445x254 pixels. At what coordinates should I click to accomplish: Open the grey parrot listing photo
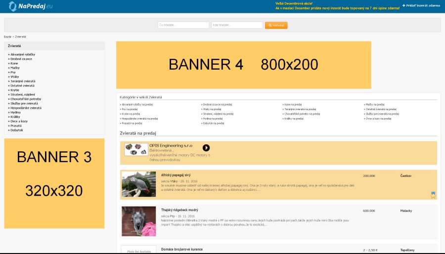139,184
